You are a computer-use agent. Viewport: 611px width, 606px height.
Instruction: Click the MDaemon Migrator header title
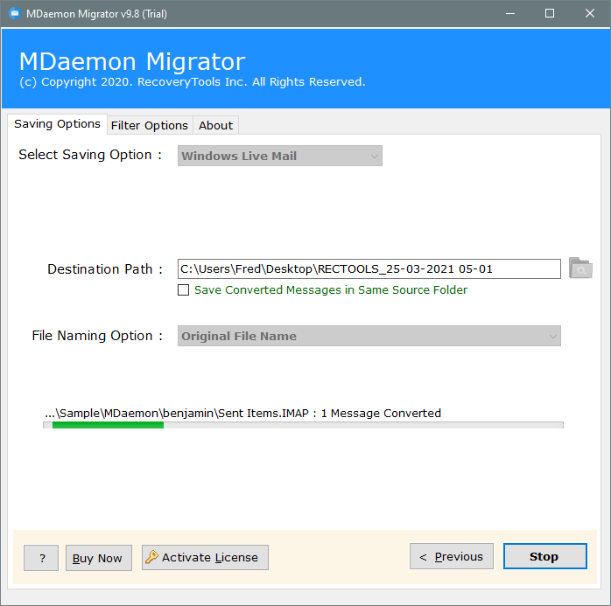pos(132,61)
